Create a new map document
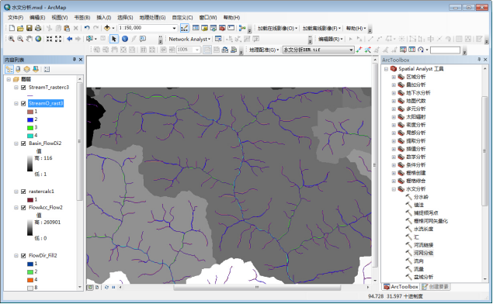This screenshot has height=304, width=493. point(12,28)
